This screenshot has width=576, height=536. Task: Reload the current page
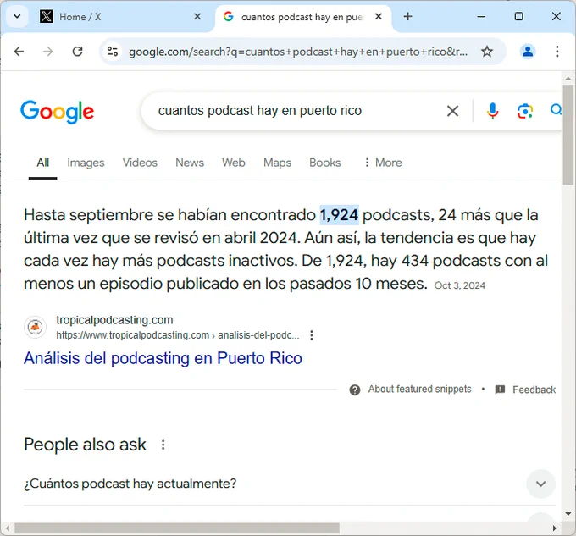coord(78,52)
